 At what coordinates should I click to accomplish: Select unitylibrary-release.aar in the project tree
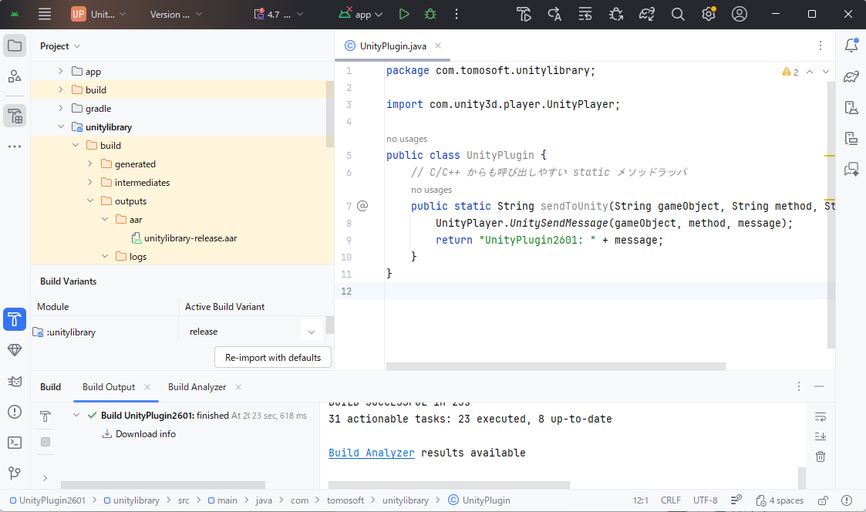(190, 238)
